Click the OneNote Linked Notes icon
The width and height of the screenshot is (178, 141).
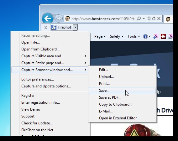click(170, 36)
